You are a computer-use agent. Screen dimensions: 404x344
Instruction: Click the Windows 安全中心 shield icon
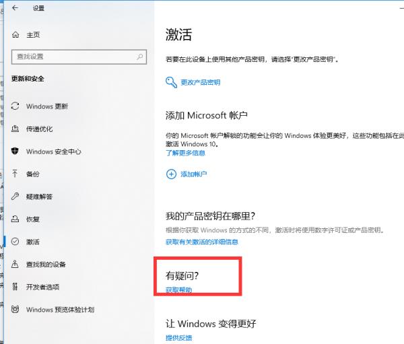pos(15,151)
